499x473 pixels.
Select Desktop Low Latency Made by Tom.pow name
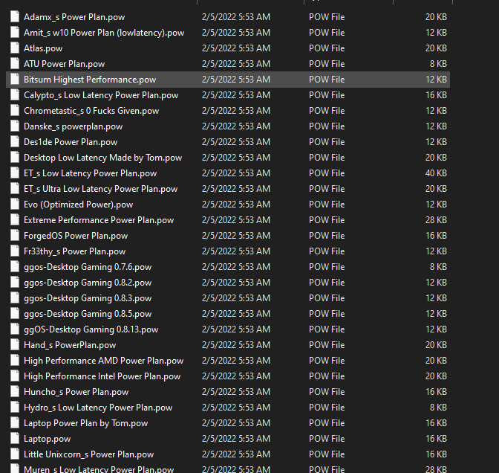[102, 158]
